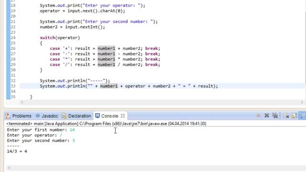
Task: Click the closing brace on line 30
Action: click(x=41, y=70)
